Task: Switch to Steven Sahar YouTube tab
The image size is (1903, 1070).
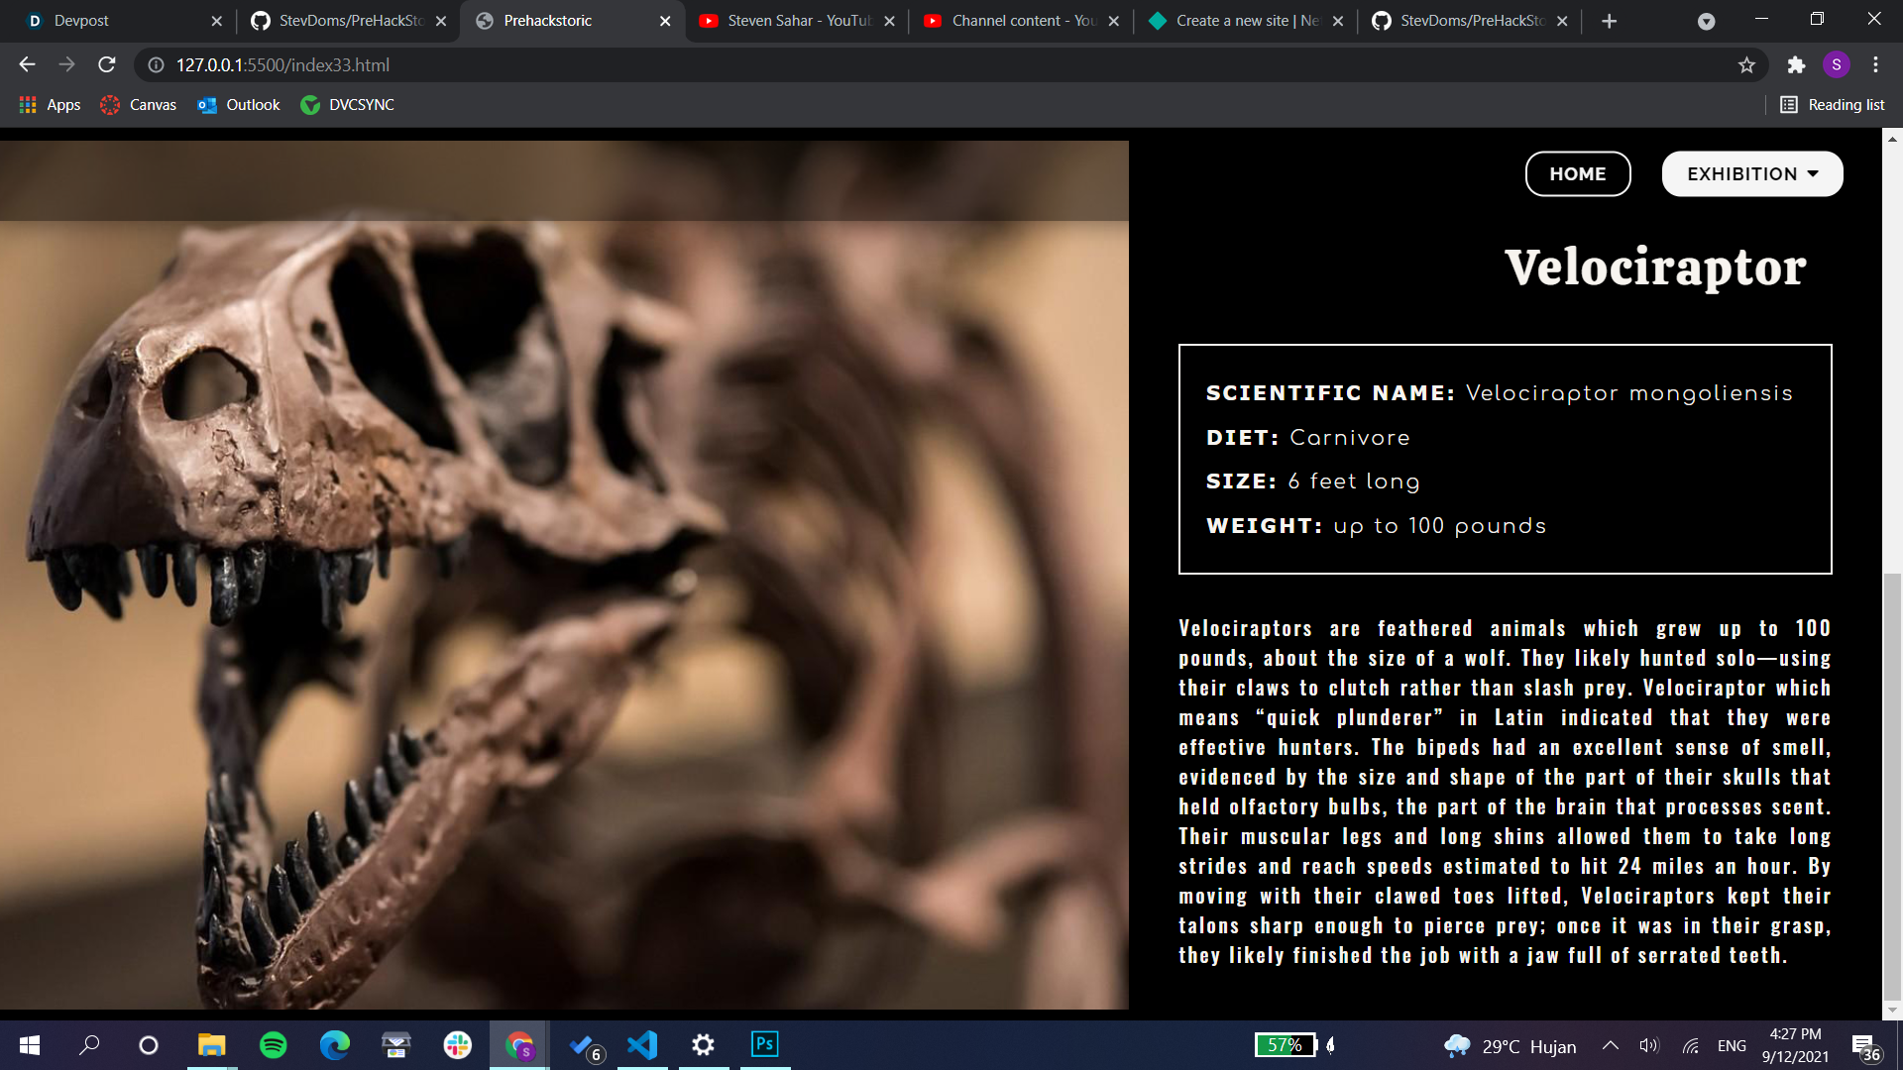Action: click(x=798, y=21)
